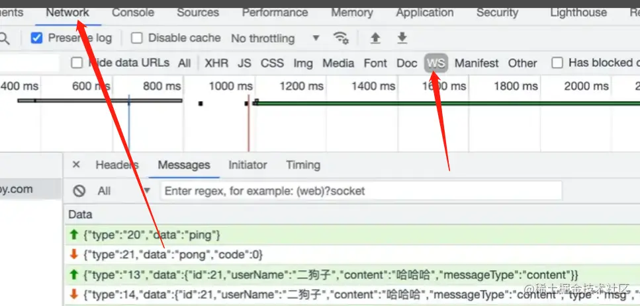
Task: Open the Sources tab
Action: click(198, 13)
